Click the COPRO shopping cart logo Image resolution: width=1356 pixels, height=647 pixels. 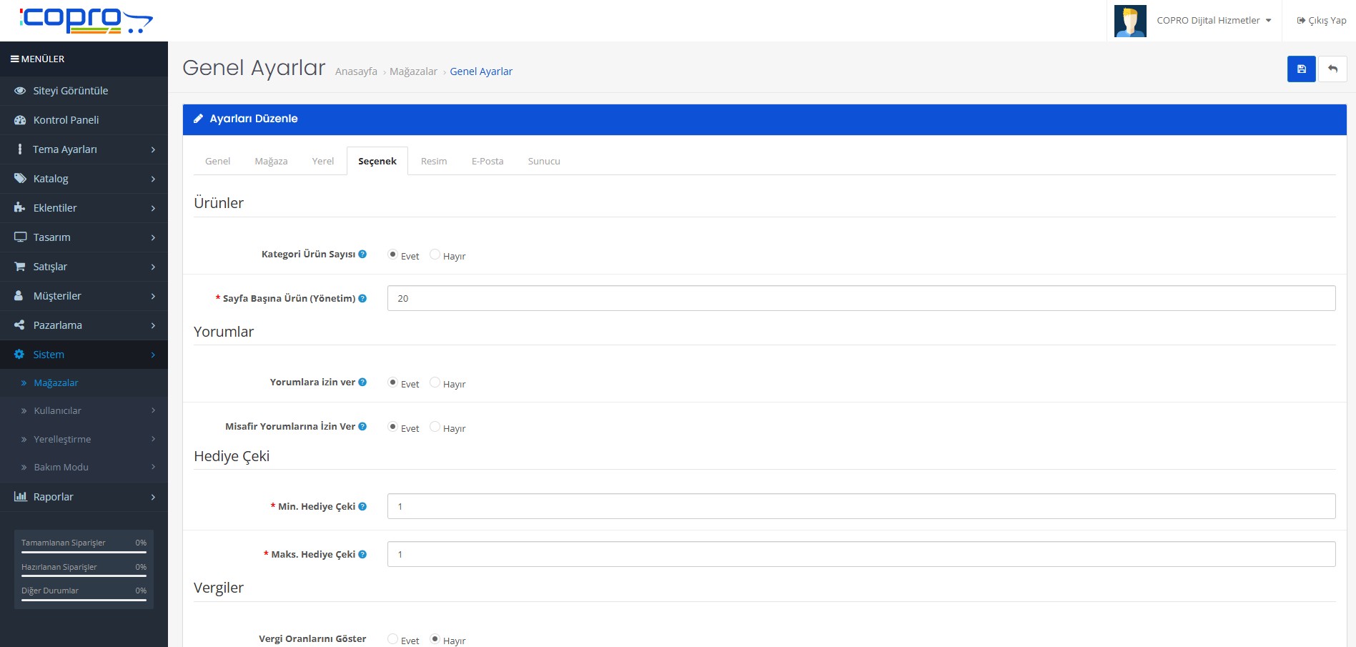click(x=86, y=20)
